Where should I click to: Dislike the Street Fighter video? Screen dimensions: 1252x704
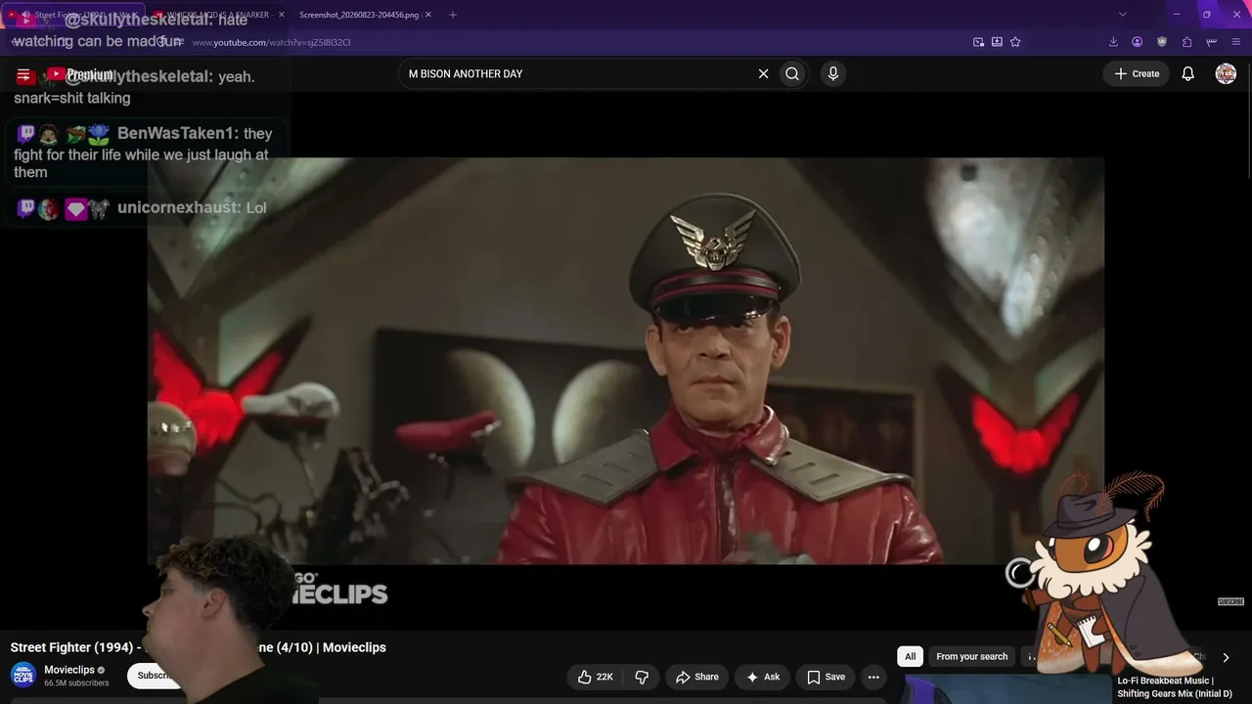click(642, 677)
